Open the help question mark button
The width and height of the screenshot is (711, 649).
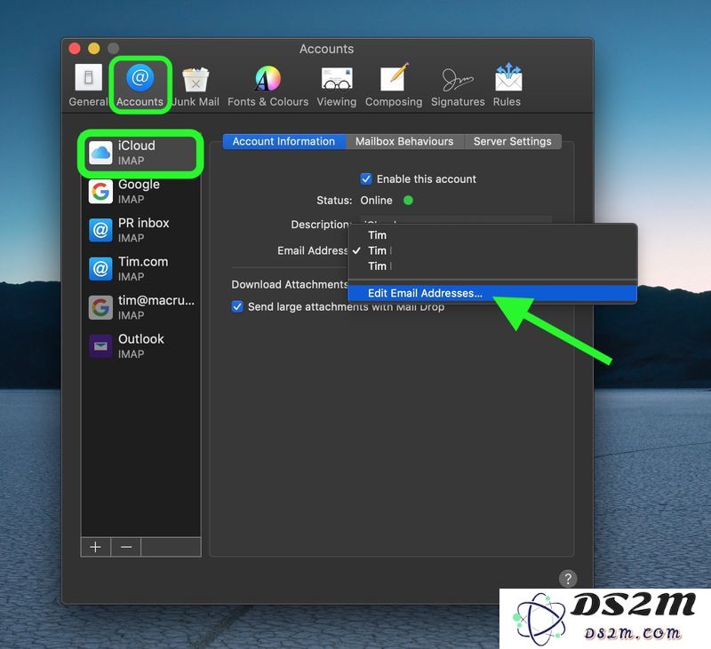pyautogui.click(x=568, y=578)
